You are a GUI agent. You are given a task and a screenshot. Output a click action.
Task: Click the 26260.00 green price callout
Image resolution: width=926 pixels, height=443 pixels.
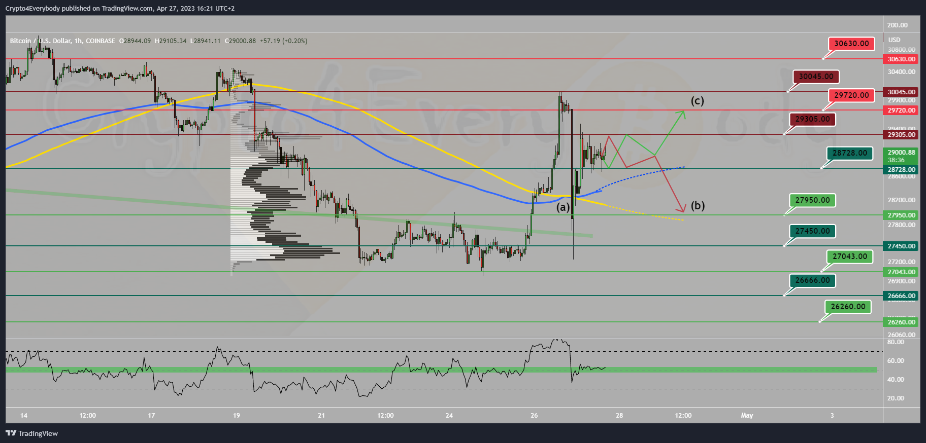(x=848, y=307)
